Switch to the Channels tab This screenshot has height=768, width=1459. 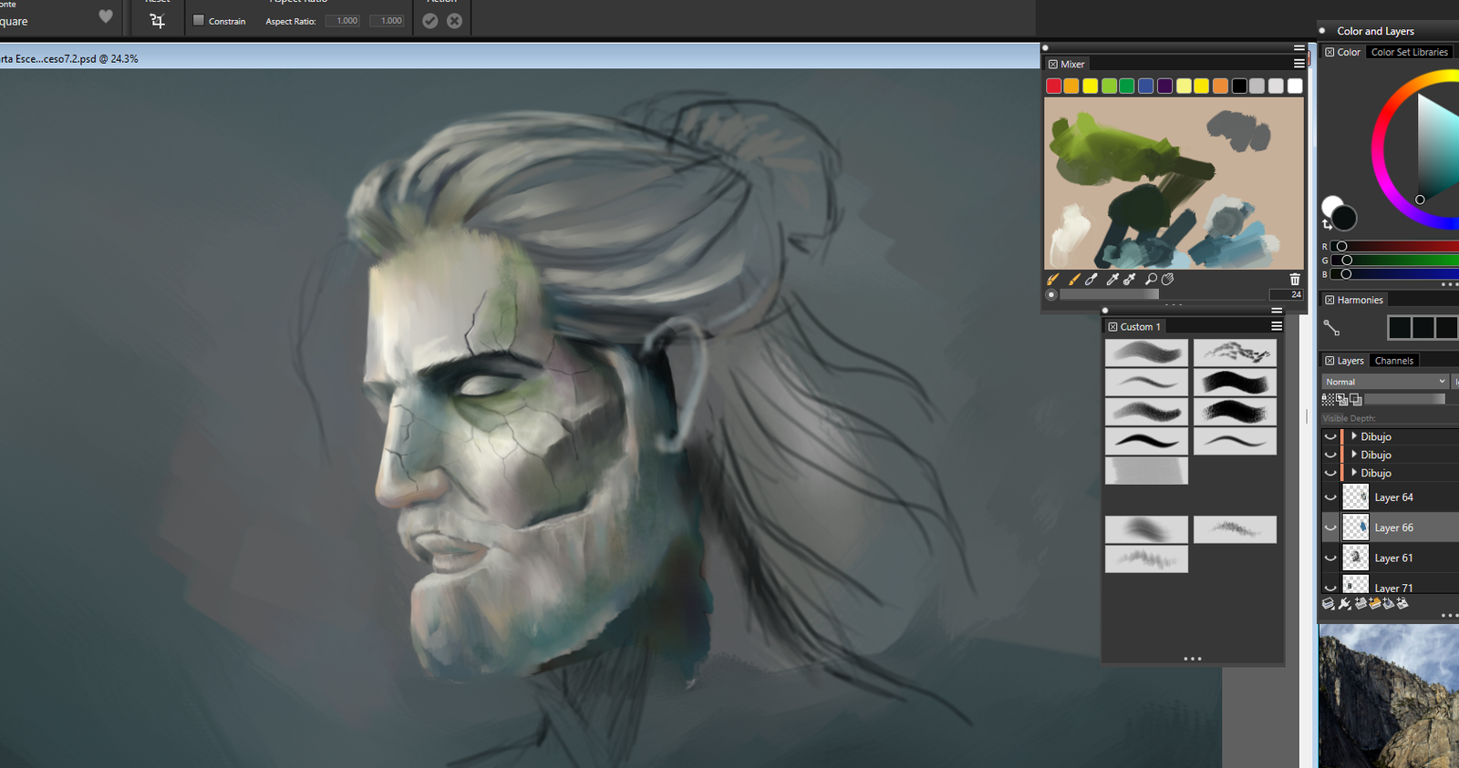point(1394,361)
